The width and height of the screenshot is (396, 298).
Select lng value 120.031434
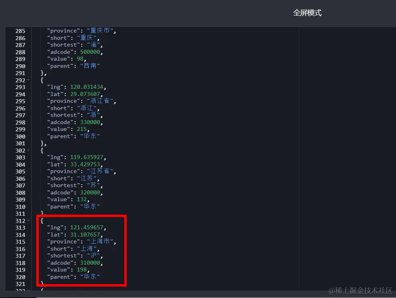coord(87,87)
